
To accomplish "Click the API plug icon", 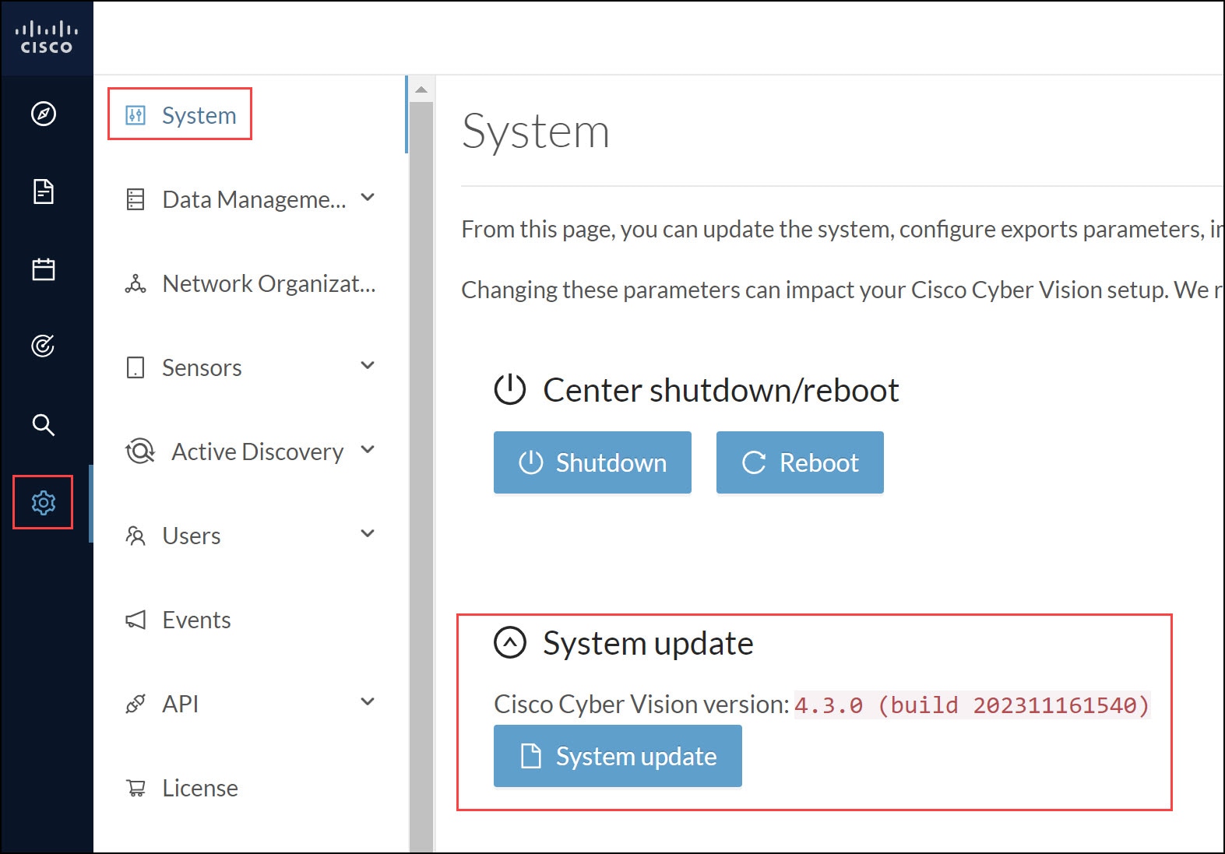I will tap(136, 704).
